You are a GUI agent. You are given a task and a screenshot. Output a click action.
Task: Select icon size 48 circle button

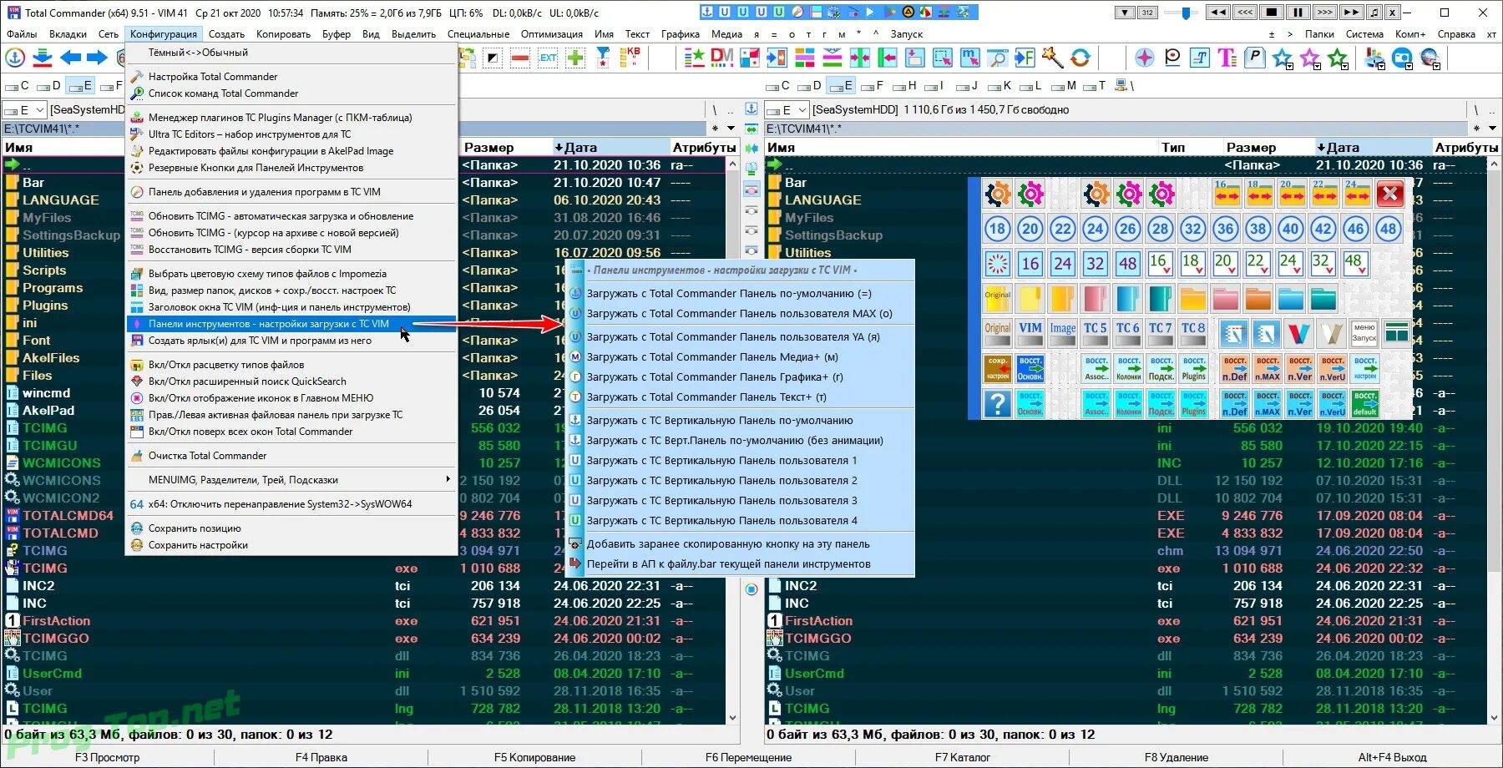point(1388,229)
